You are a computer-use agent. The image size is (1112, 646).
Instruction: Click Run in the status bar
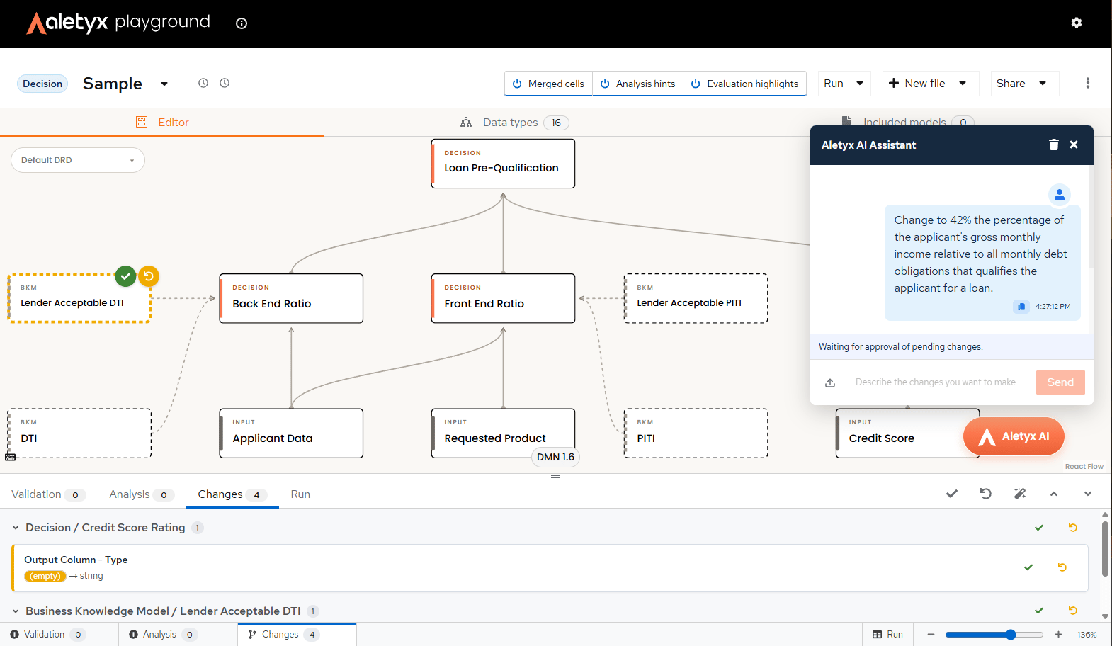(x=887, y=635)
